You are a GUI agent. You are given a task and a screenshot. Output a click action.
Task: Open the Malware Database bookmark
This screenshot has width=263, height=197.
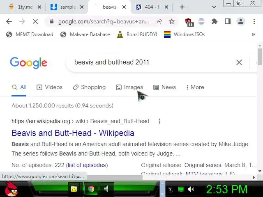tap(85, 34)
